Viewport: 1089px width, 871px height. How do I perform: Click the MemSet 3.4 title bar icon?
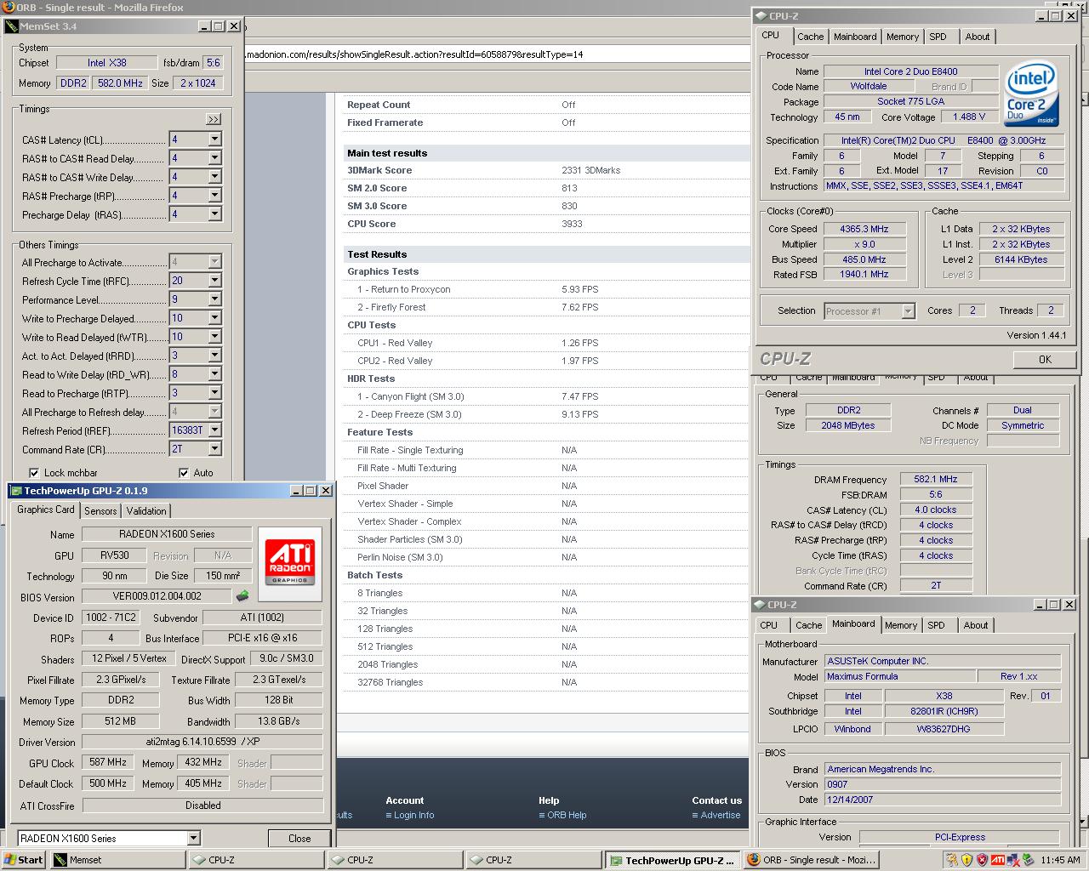point(10,26)
